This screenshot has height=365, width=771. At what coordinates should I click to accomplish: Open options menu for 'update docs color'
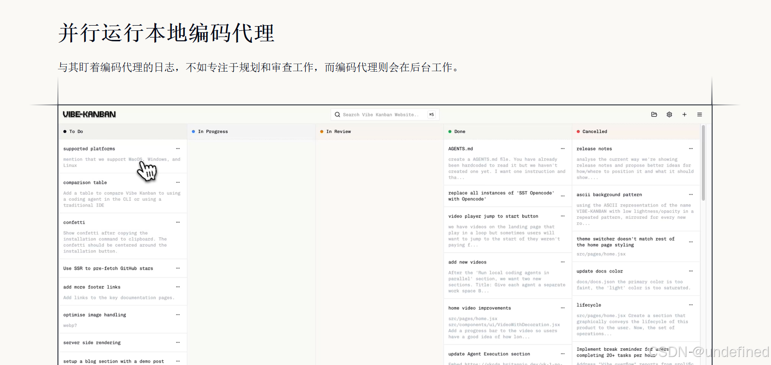(x=691, y=271)
